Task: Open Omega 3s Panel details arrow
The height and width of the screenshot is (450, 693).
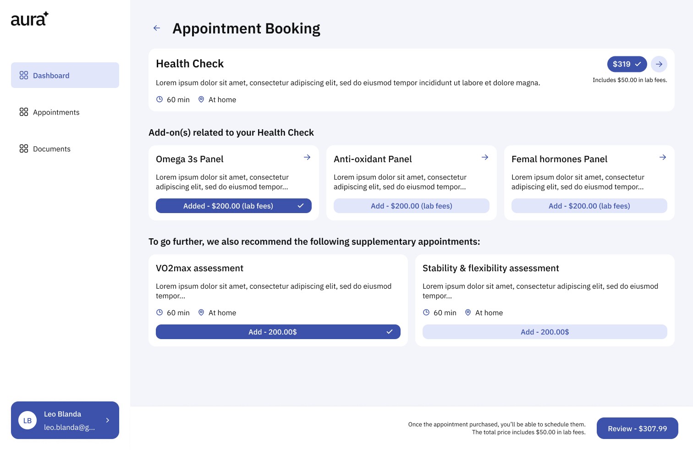Action: pos(307,158)
